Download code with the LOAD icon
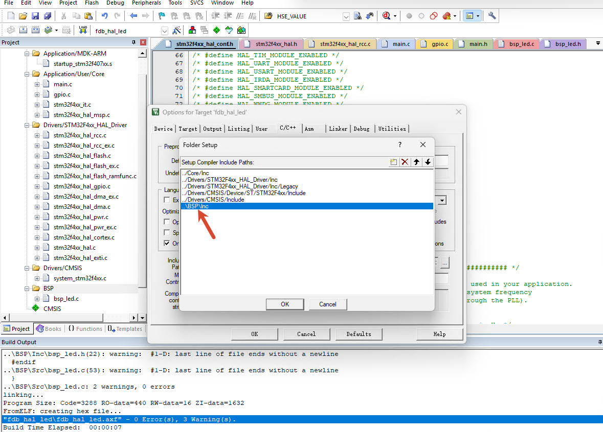Image resolution: width=603 pixels, height=432 pixels. [x=83, y=30]
